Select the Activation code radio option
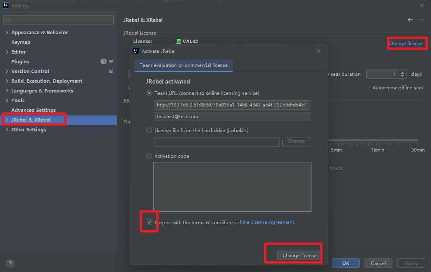Image resolution: width=431 pixels, height=272 pixels. 149,156
